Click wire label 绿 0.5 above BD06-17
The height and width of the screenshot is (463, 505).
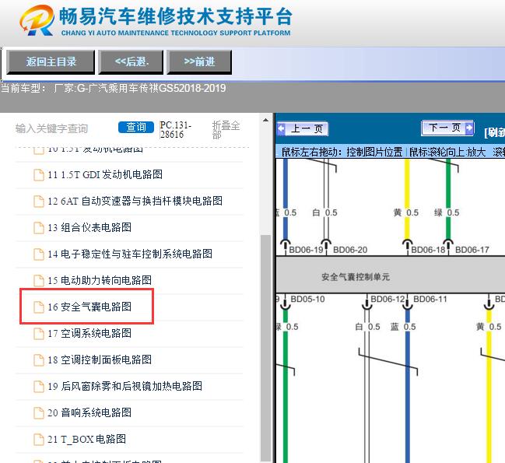pos(447,212)
